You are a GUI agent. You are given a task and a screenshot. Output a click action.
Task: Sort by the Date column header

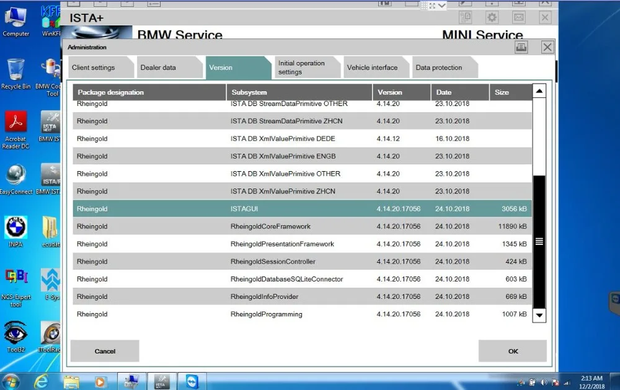click(x=460, y=92)
